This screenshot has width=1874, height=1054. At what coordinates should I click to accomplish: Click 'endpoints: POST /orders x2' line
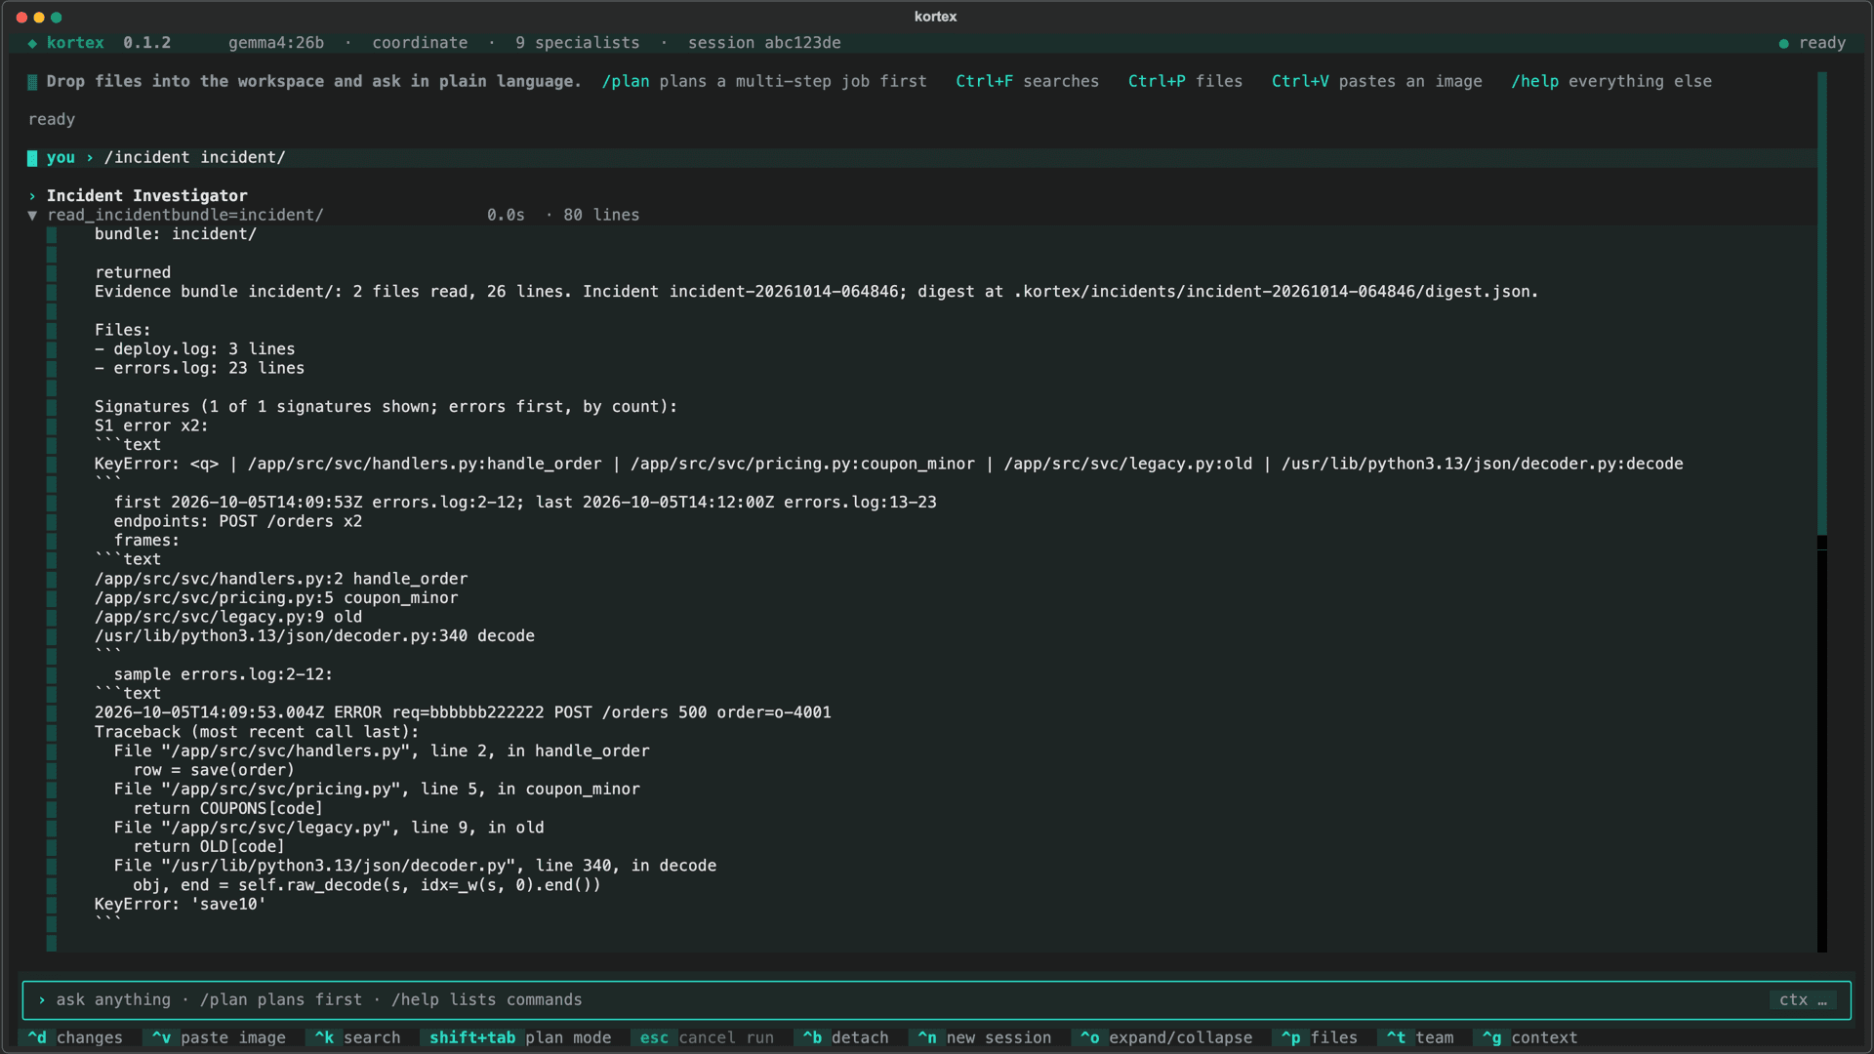point(238,521)
